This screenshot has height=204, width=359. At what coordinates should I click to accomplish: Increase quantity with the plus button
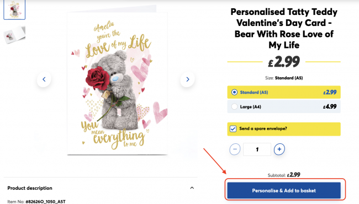tap(279, 149)
